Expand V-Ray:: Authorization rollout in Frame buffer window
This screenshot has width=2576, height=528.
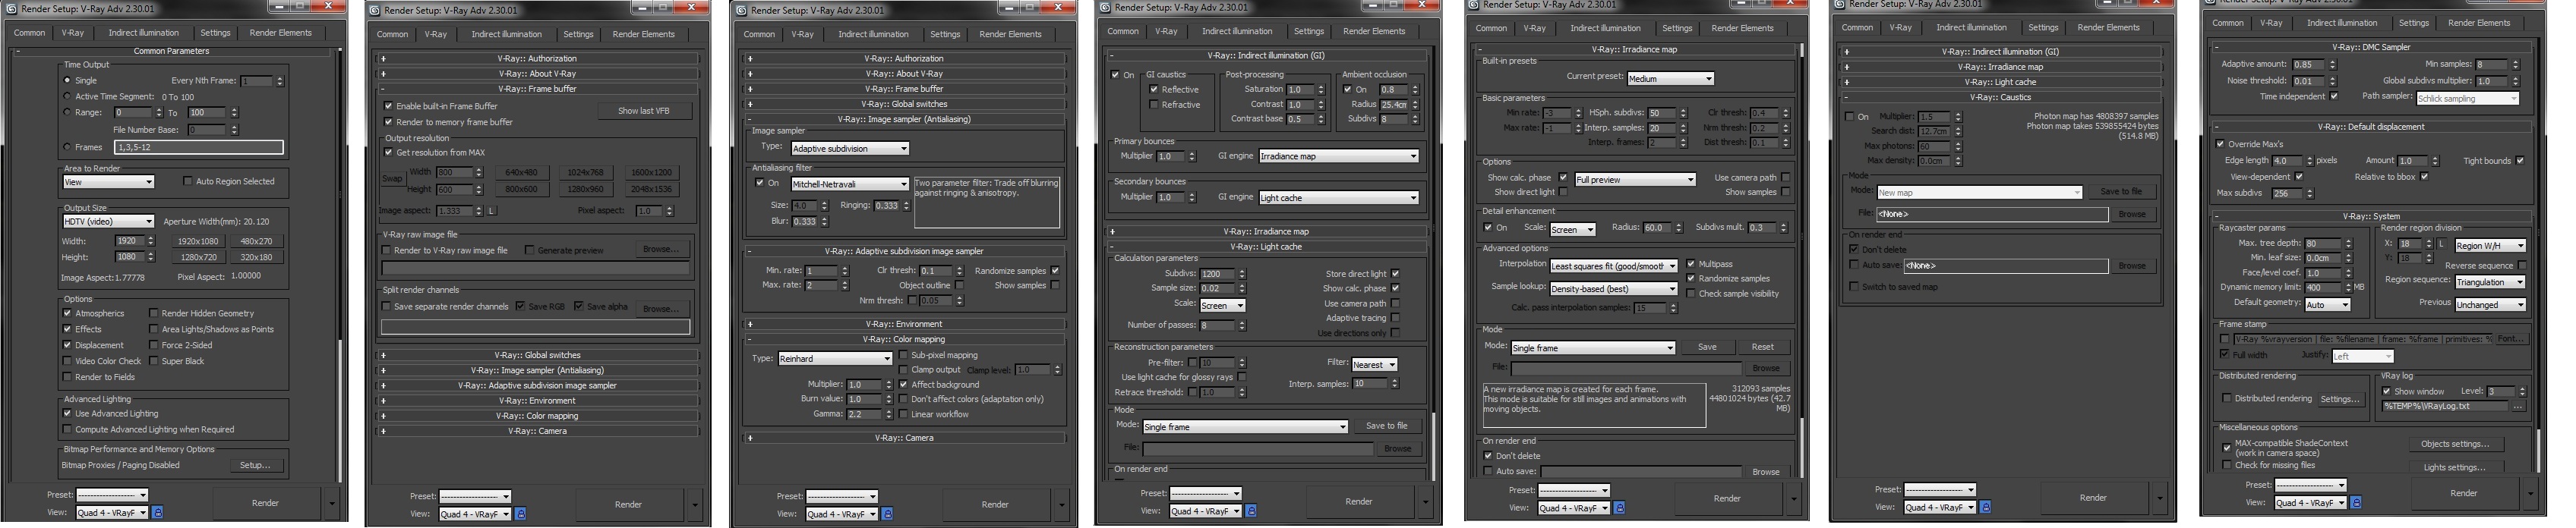[538, 59]
